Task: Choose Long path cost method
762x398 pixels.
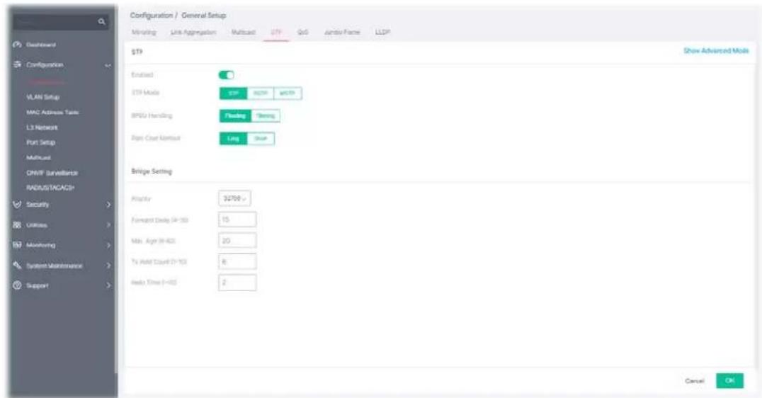Action: pyautogui.click(x=233, y=139)
